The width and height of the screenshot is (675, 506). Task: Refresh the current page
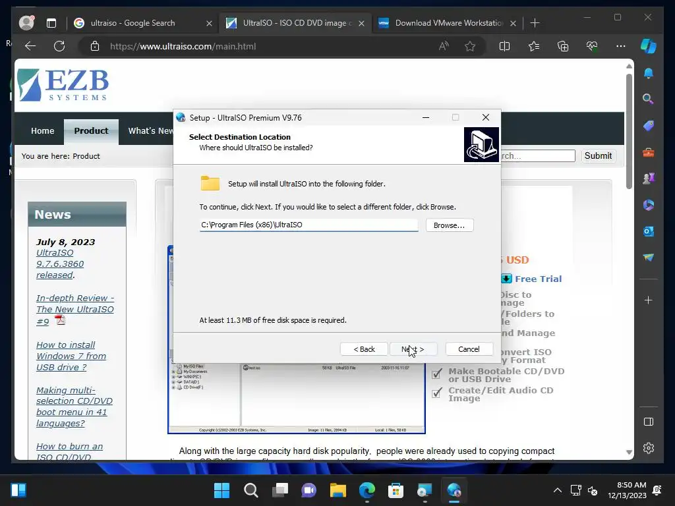pos(59,46)
